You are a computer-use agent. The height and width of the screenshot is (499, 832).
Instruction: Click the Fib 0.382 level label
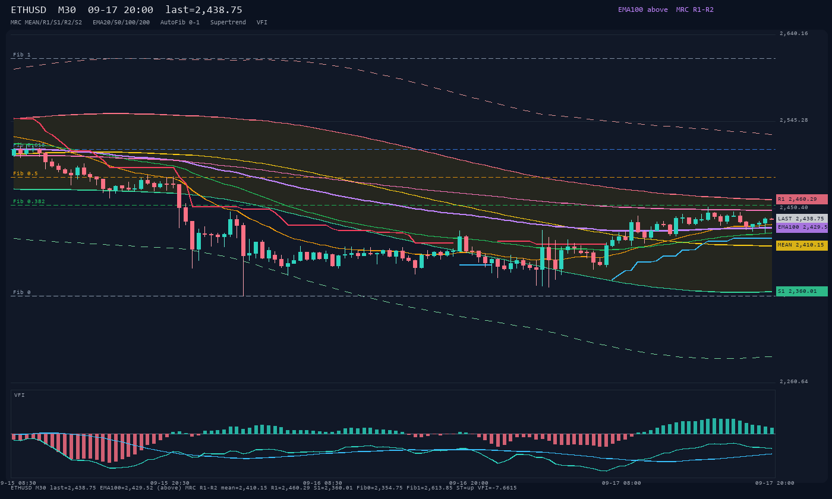point(29,201)
